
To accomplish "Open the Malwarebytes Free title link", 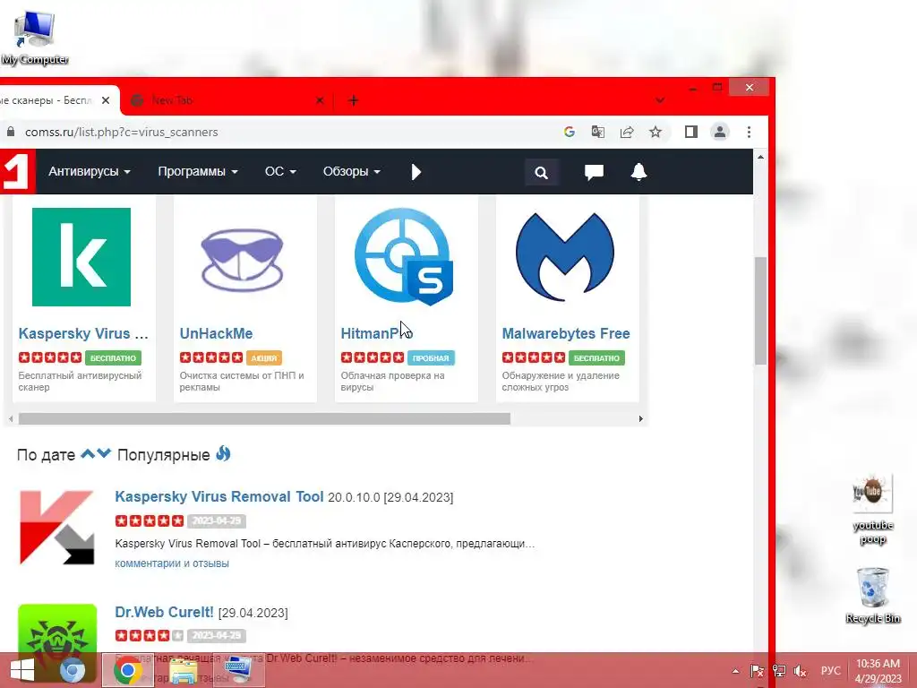I will [566, 333].
